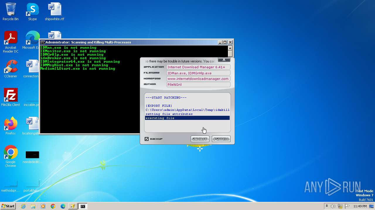The height and width of the screenshot is (210, 375).
Task: Open the portalthou desktop file
Action: [x=32, y=187]
